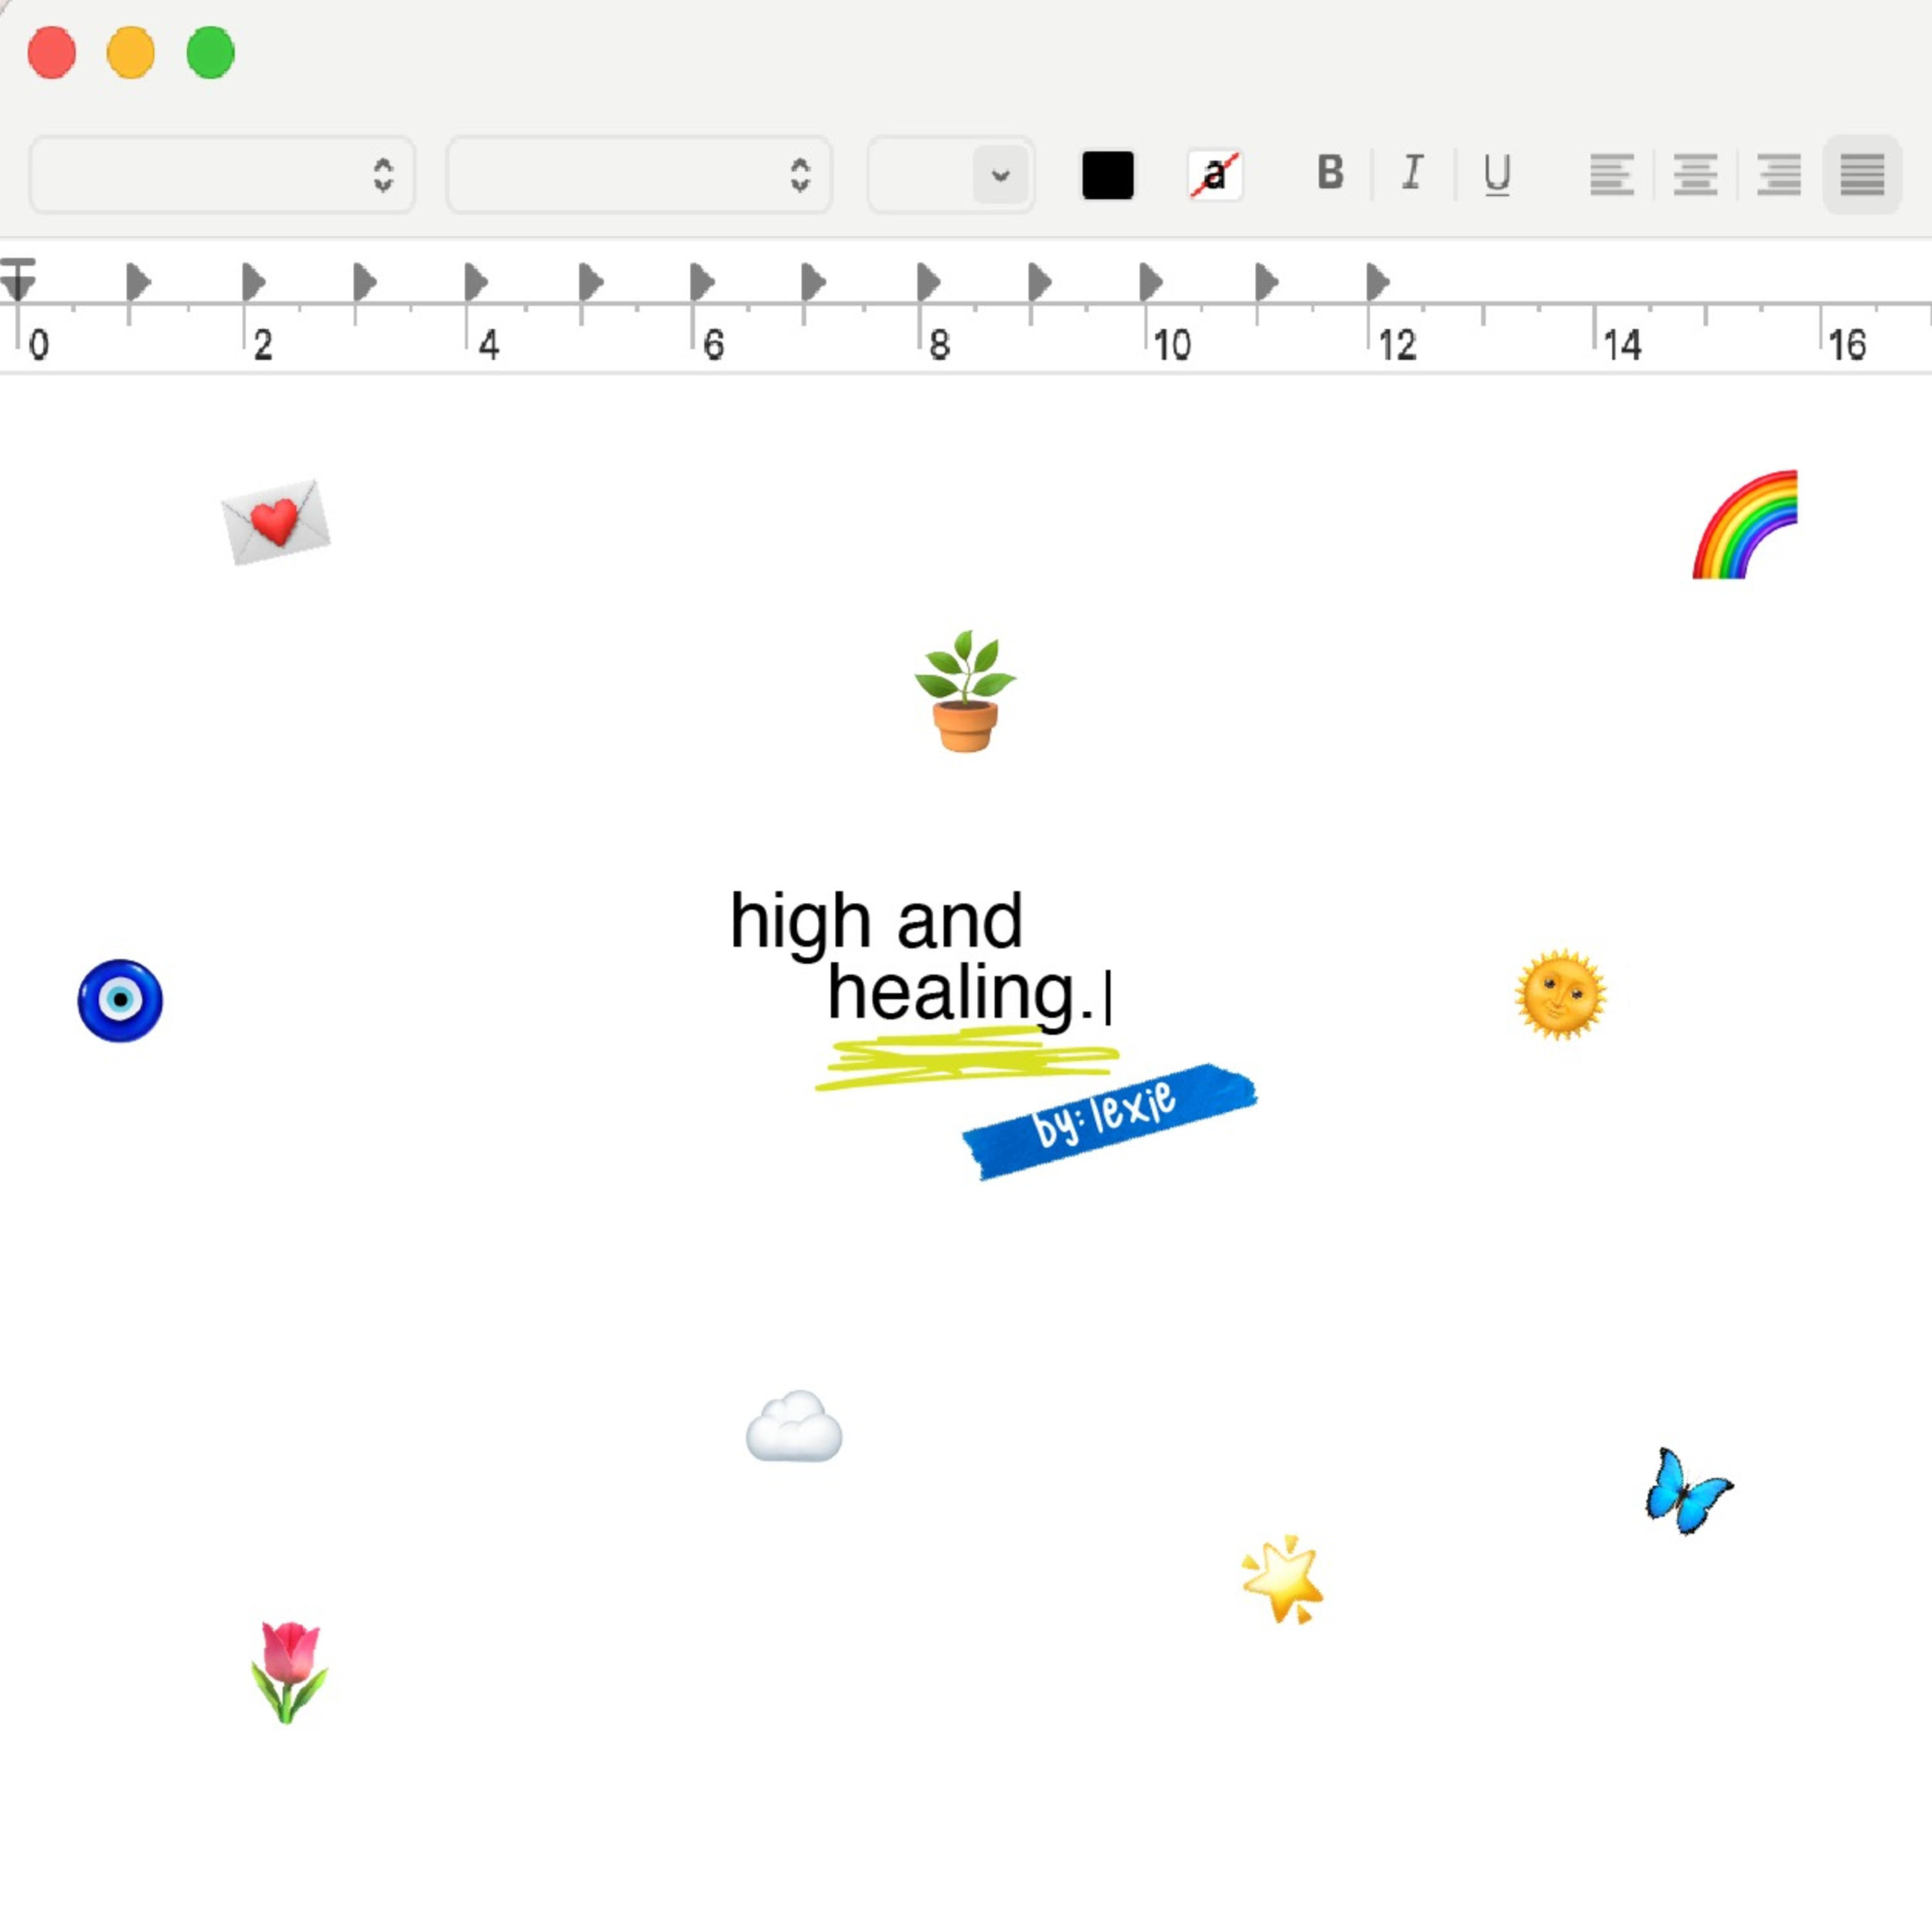This screenshot has width=1932, height=1932.
Task: Align text left
Action: tap(1611, 175)
